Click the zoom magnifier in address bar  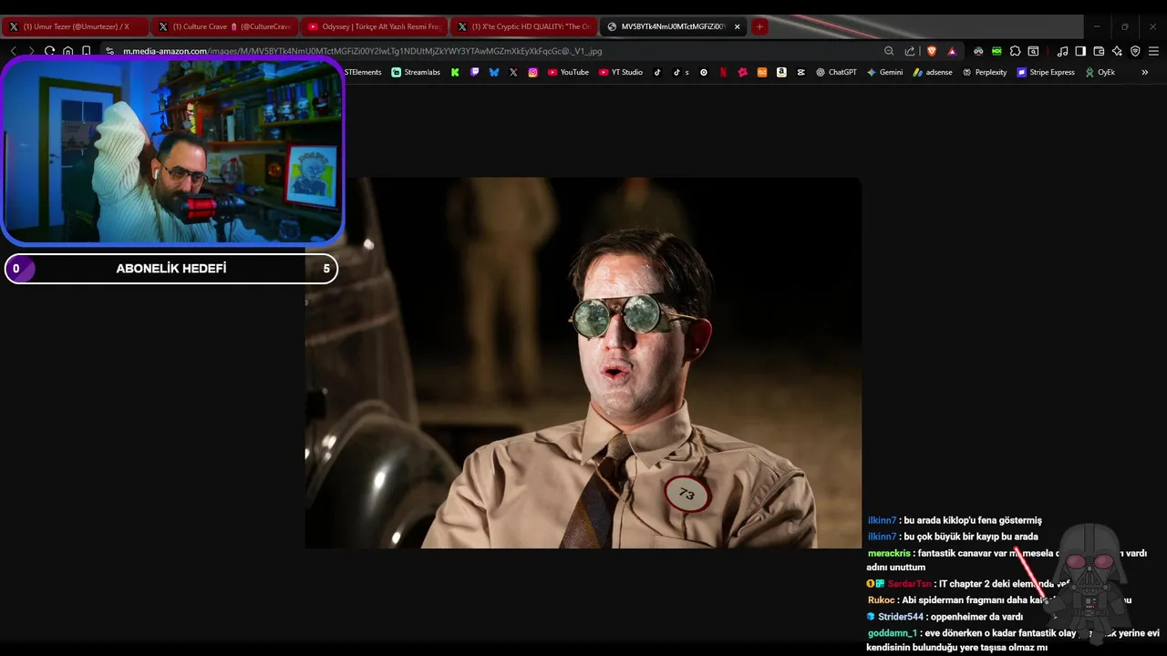[889, 51]
